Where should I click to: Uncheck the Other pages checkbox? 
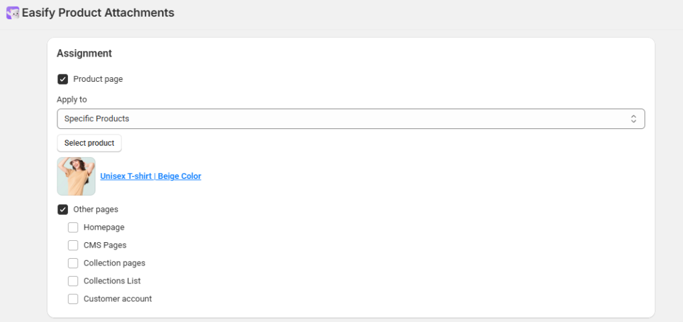[x=63, y=210]
